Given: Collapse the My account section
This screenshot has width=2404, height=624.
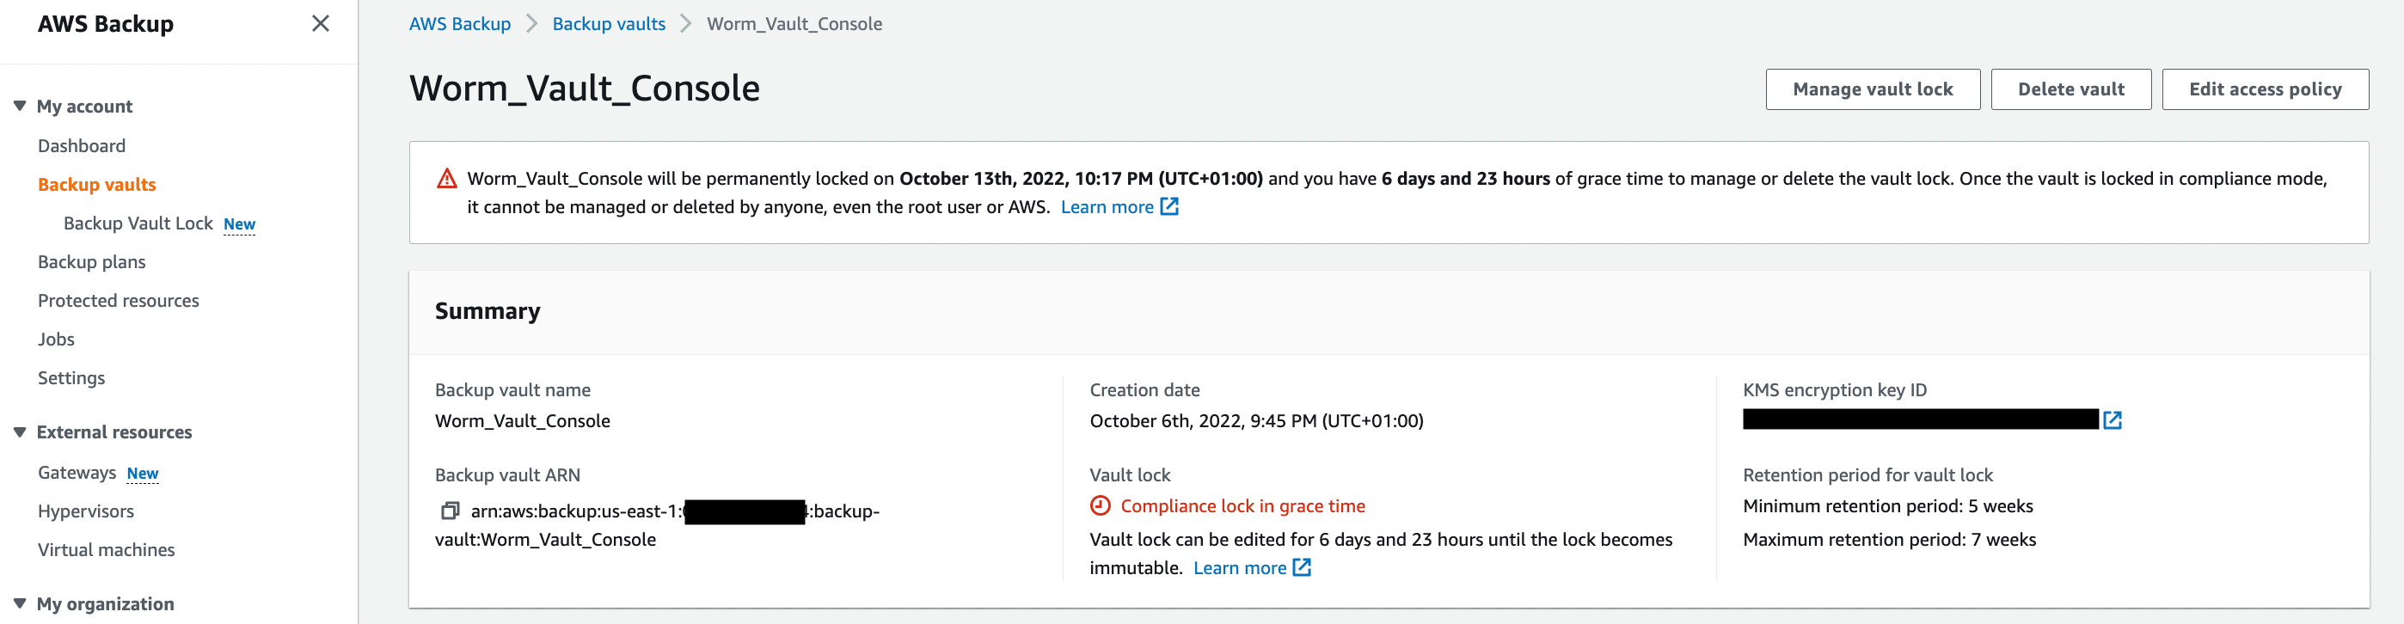Looking at the screenshot, I should [20, 107].
